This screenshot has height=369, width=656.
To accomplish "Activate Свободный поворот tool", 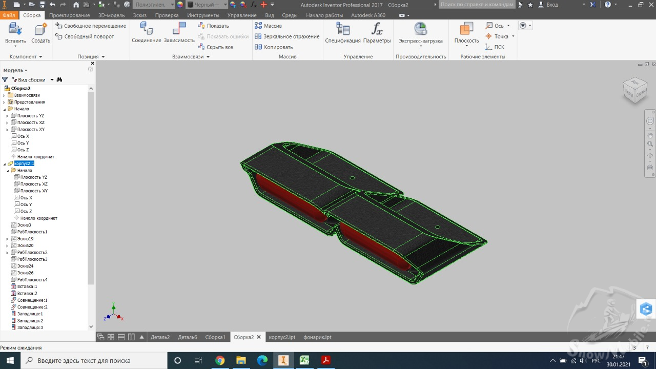I will [x=85, y=36].
